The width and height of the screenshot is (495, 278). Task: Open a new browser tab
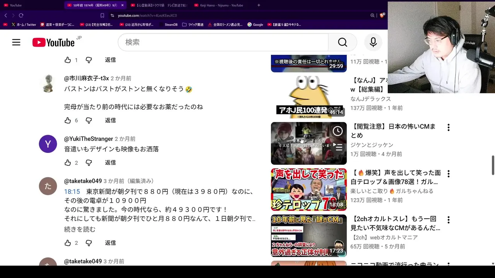pos(259,5)
